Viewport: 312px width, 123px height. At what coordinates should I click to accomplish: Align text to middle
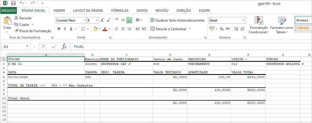(x=123, y=20)
